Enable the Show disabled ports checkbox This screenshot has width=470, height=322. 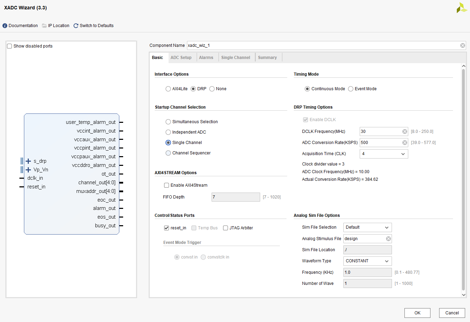10,46
